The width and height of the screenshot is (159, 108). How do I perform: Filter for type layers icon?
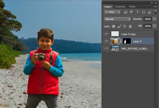[137, 12]
